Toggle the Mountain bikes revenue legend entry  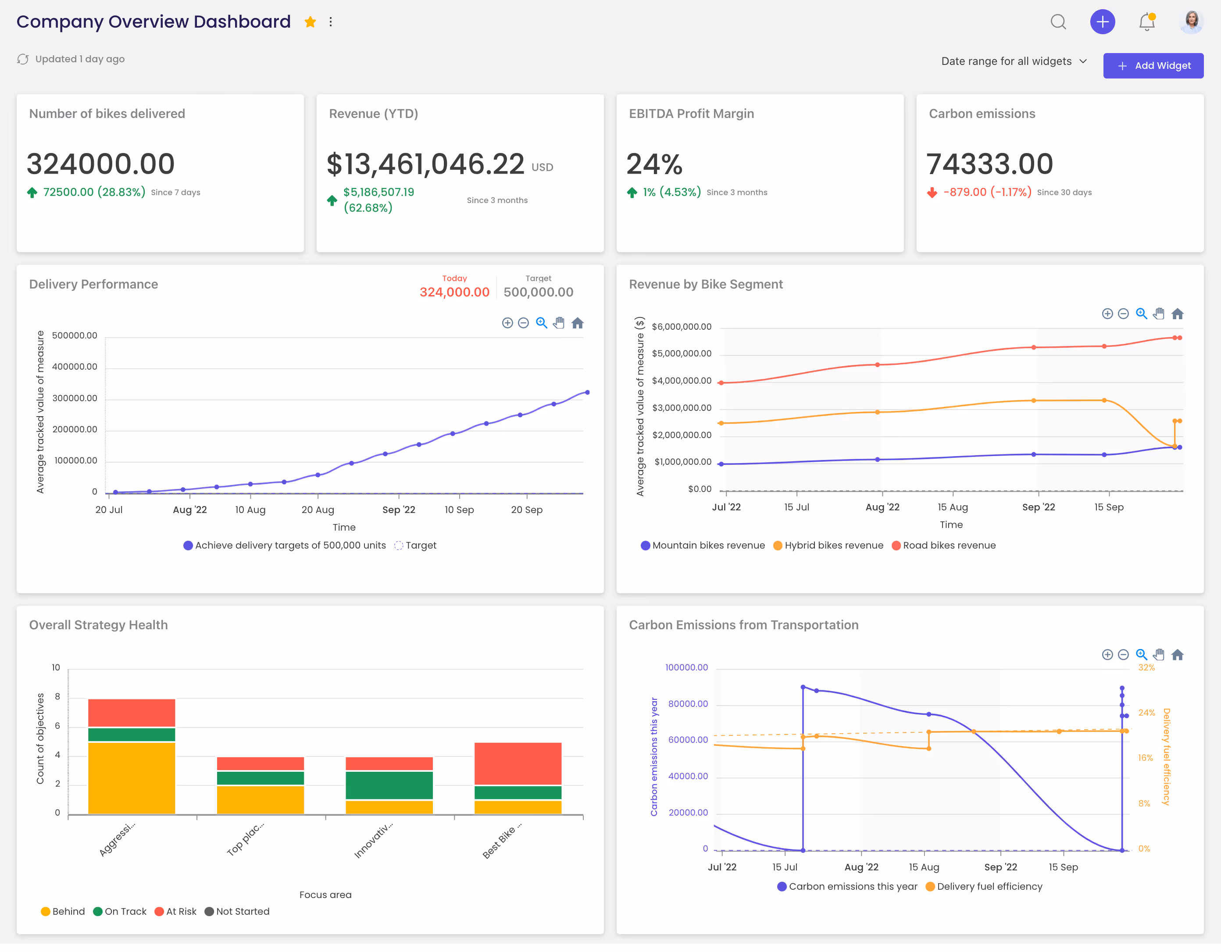pos(702,545)
